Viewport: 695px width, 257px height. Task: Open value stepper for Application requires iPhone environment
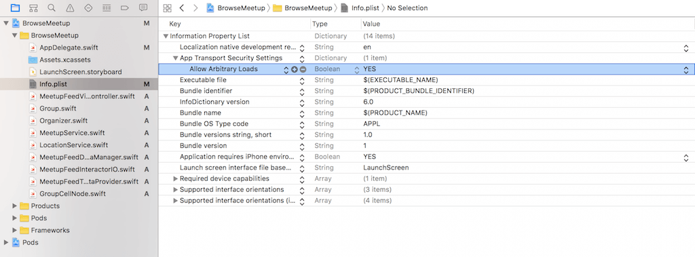[x=685, y=157]
